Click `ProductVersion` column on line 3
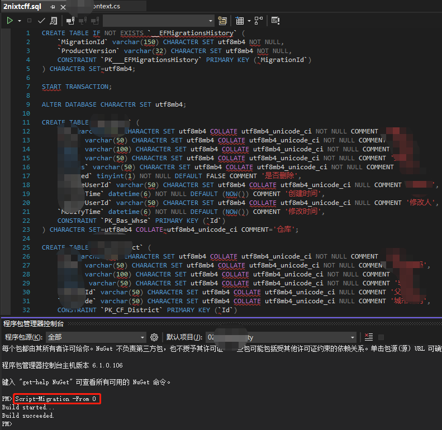 tap(88, 51)
